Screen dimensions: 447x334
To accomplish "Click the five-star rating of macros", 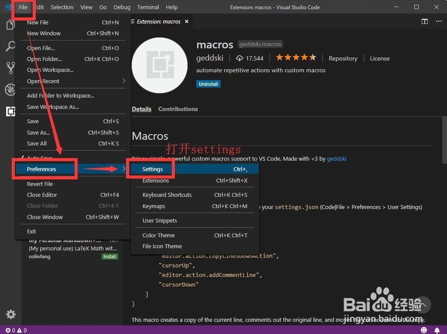I will [296, 58].
